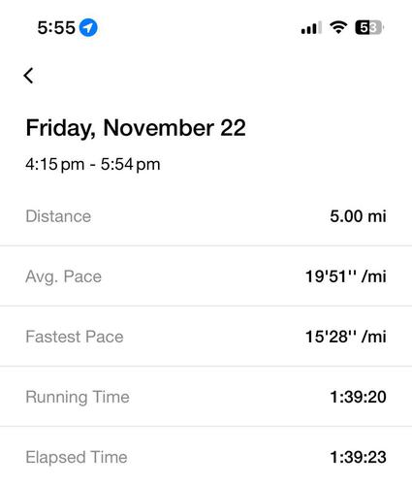Tap the 1:39:20 running time value

point(358,397)
